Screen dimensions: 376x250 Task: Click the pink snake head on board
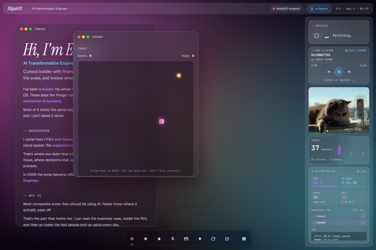coord(161,122)
